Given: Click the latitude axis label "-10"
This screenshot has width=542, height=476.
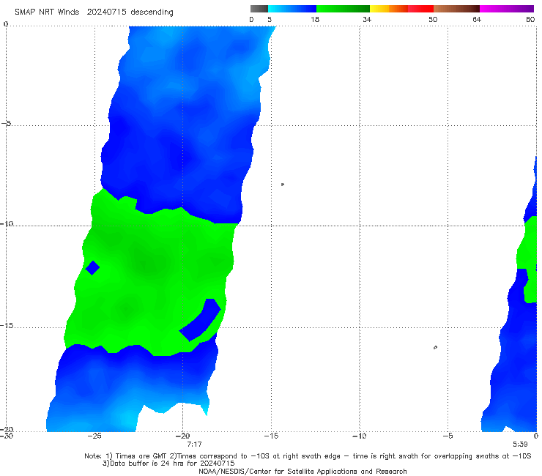Looking at the screenshot, I should click(7, 223).
